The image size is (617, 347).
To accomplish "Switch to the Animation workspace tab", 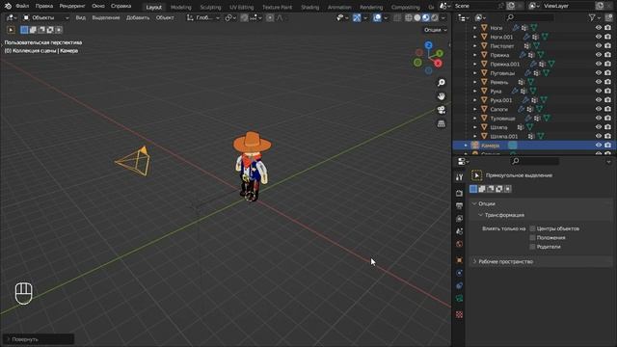I will (x=339, y=7).
